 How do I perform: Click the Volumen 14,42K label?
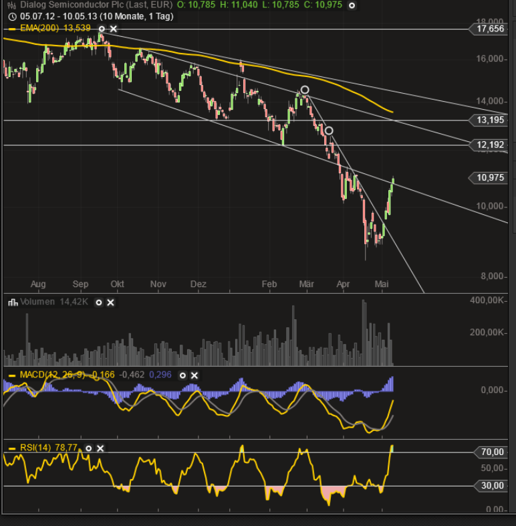pyautogui.click(x=54, y=302)
